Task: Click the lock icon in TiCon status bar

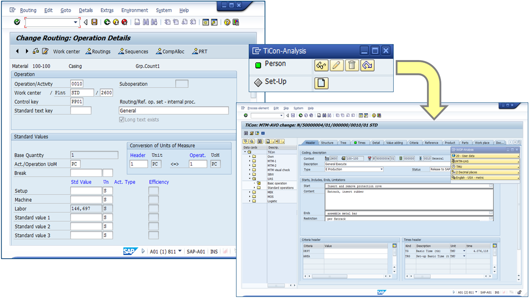Action: point(519,292)
